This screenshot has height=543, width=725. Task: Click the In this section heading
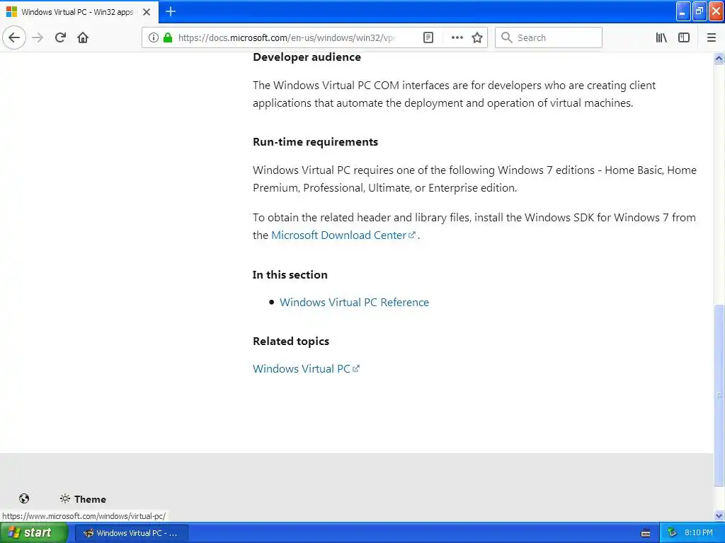290,275
